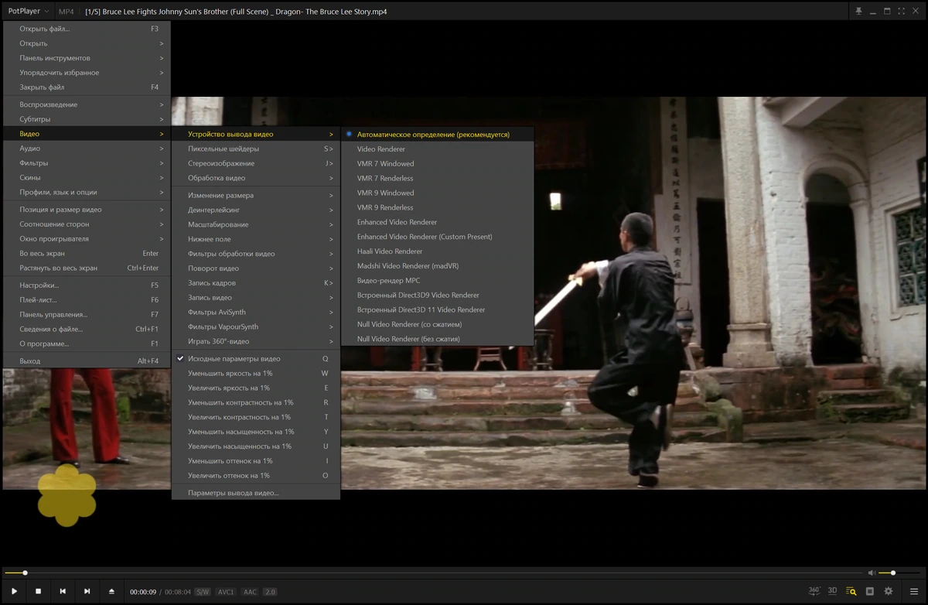Select Null Video Renderer (без сжатия)
The height and width of the screenshot is (605, 928).
tap(437, 339)
